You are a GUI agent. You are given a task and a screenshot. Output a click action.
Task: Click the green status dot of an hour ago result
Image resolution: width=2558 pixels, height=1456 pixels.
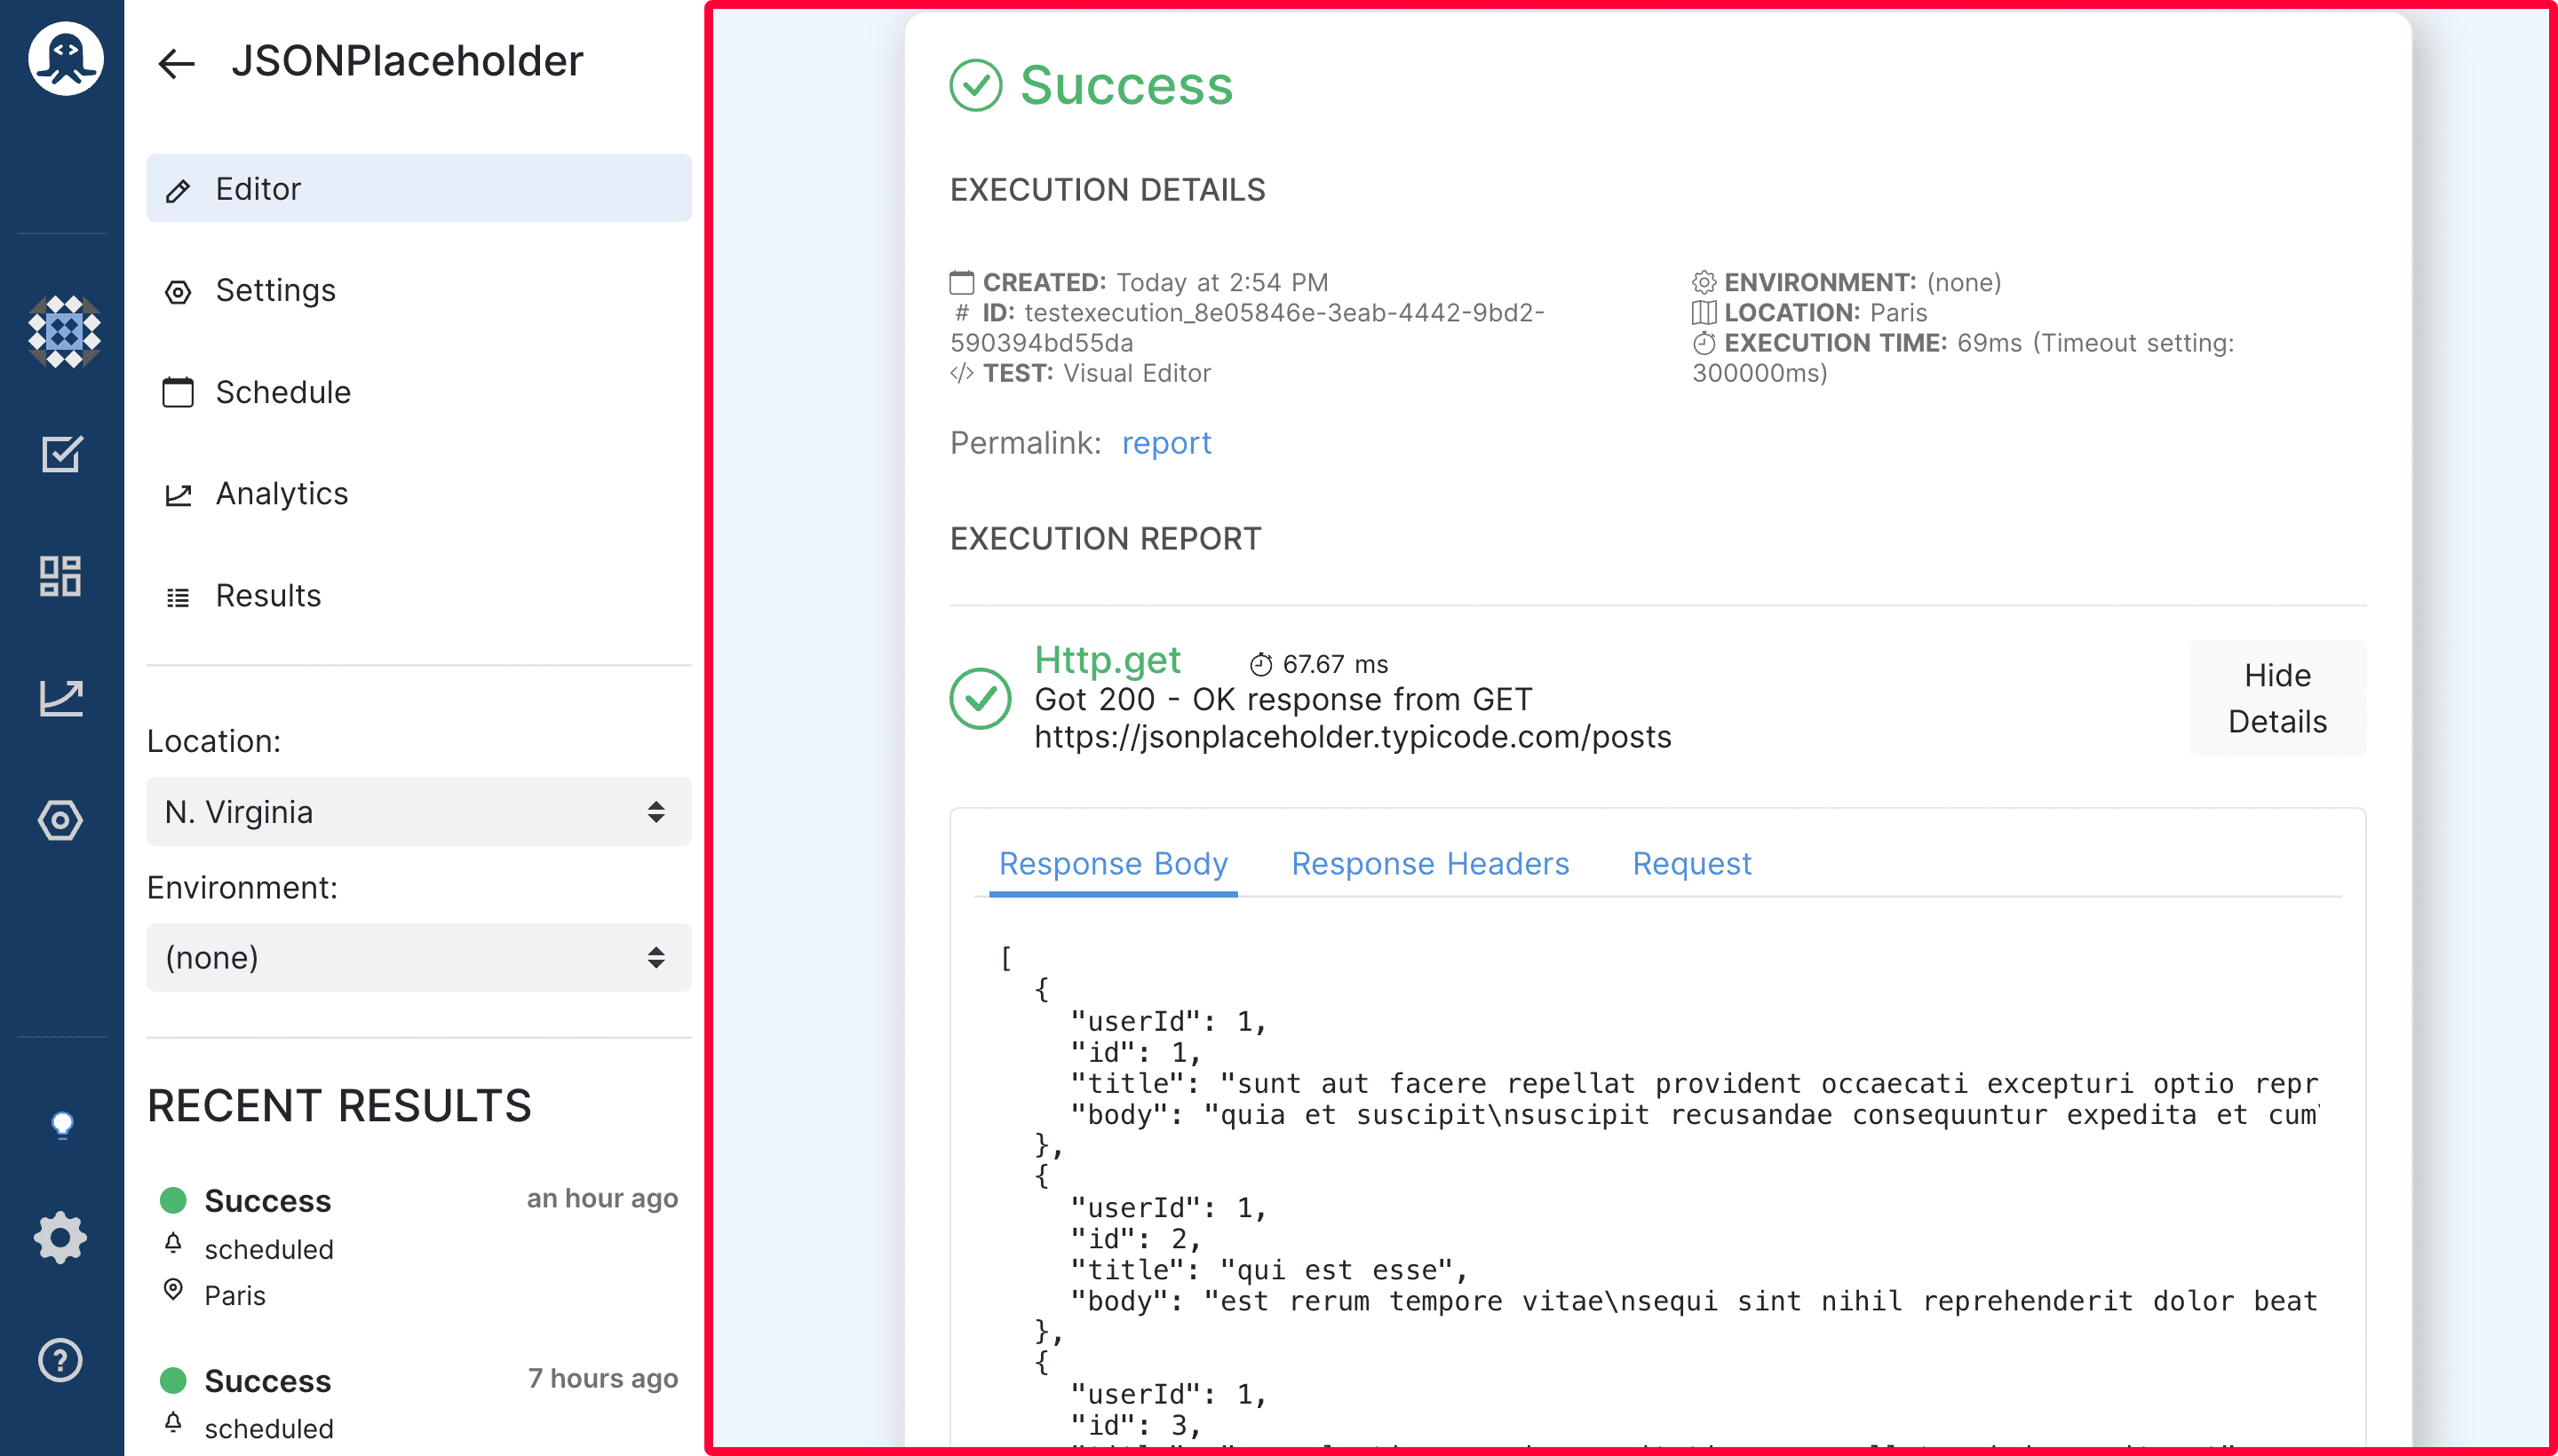tap(173, 1199)
